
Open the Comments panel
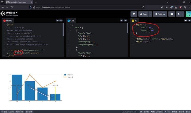pos(20,112)
